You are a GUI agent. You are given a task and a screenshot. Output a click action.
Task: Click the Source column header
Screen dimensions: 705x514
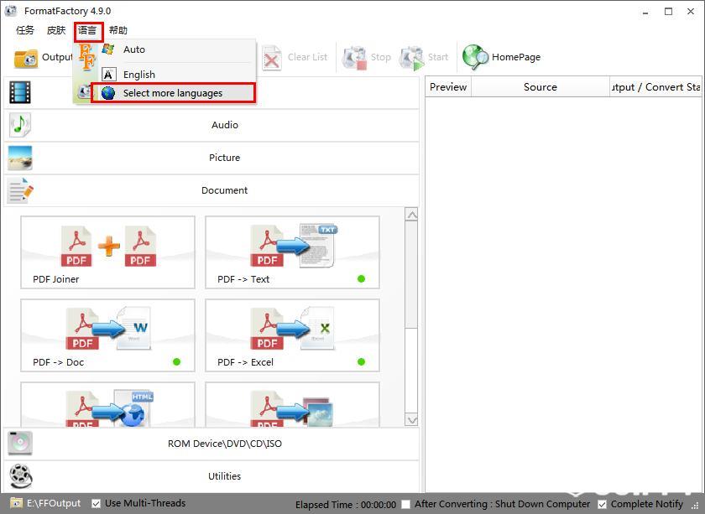[x=540, y=86]
